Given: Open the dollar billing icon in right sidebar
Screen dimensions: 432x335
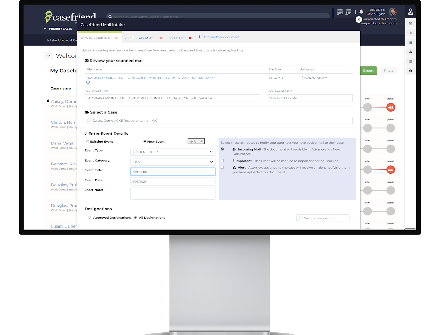Looking at the screenshot, I should 410,71.
